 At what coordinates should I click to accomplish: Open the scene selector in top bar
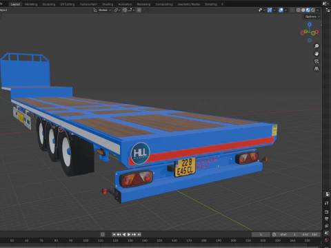pyautogui.click(x=325, y=3)
